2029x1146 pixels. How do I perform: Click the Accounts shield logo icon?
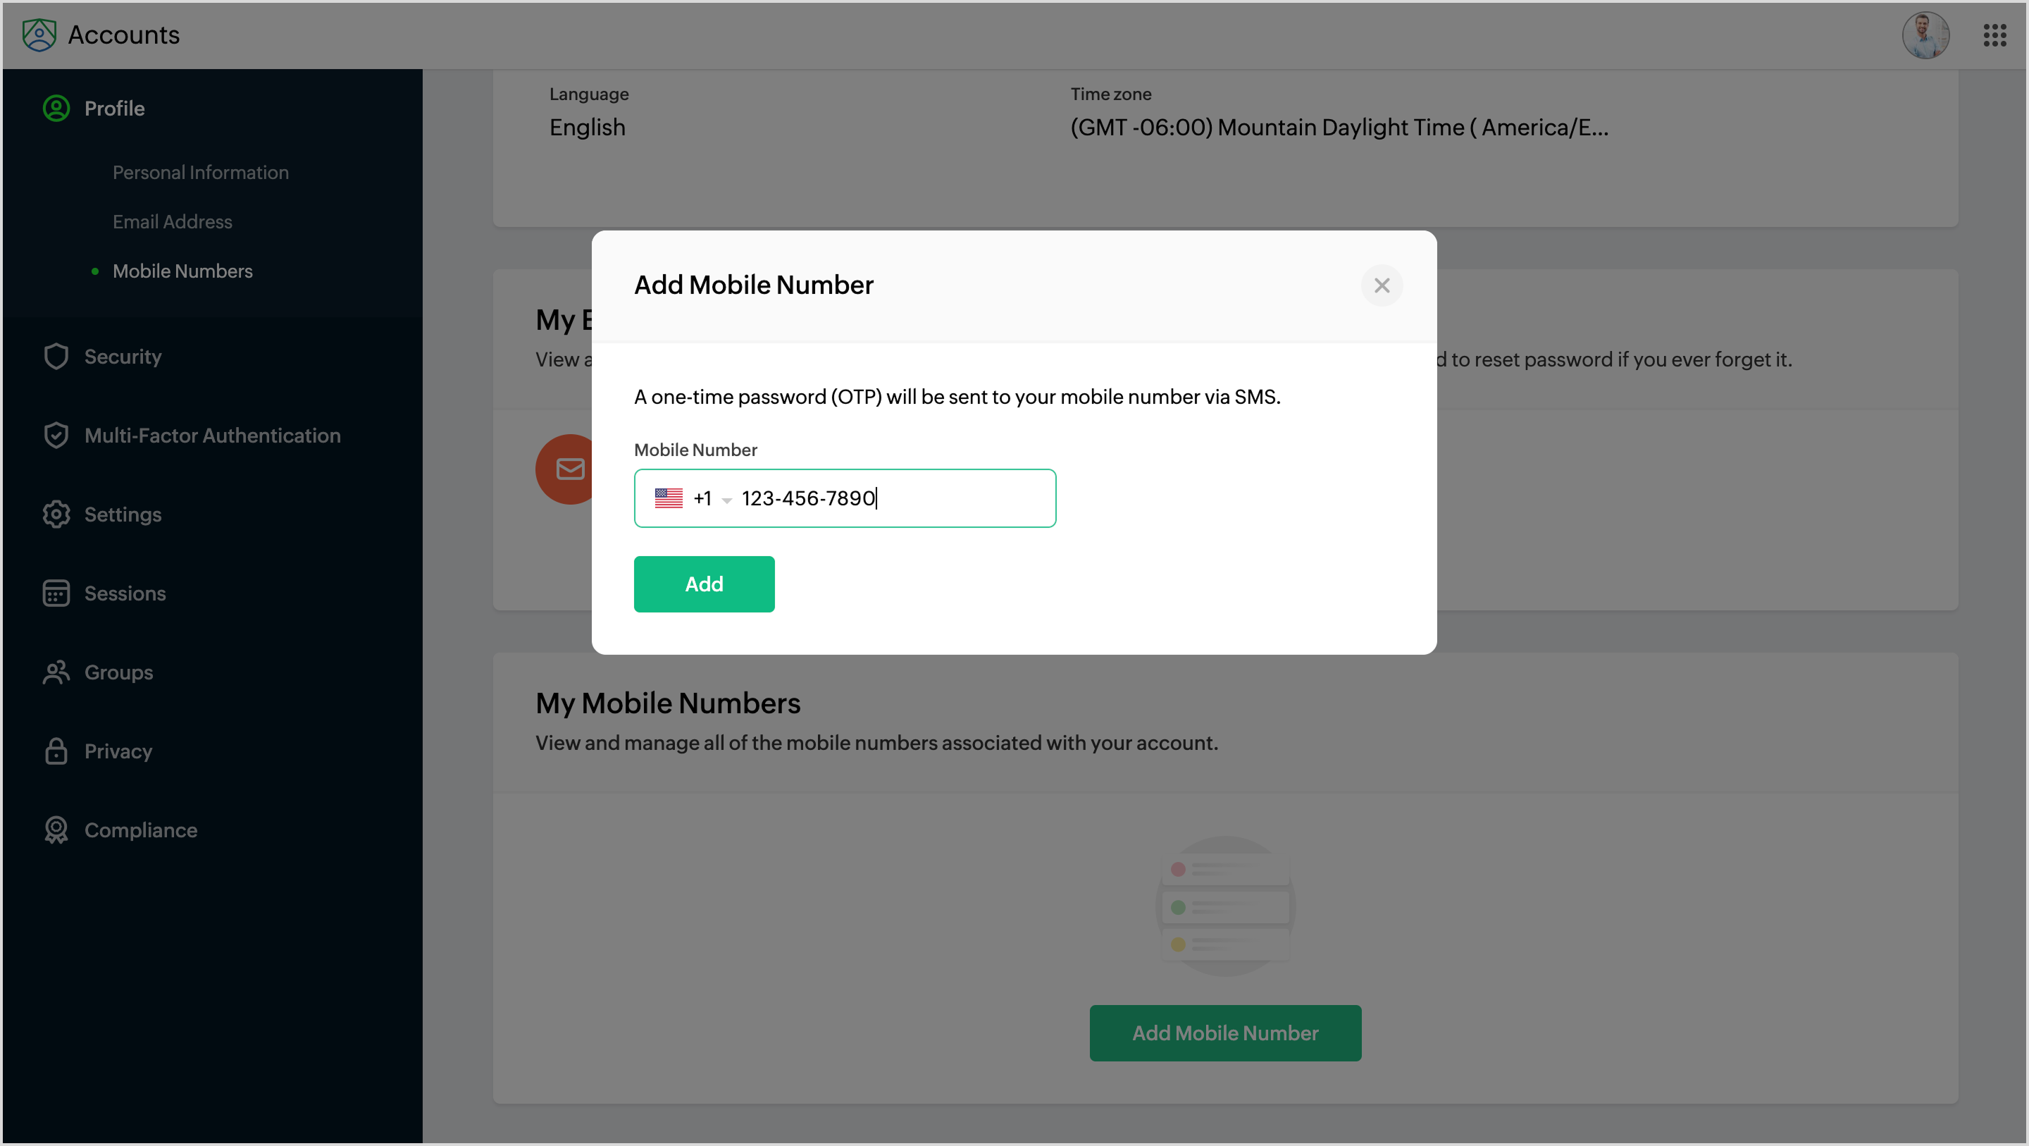39,35
